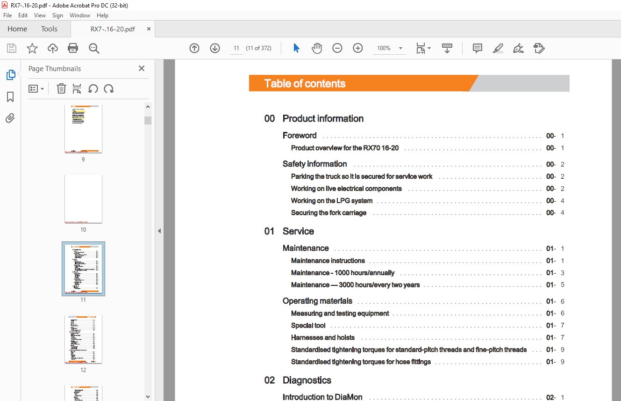The width and height of the screenshot is (621, 401).
Task: Switch to the Home tab
Action: click(17, 29)
